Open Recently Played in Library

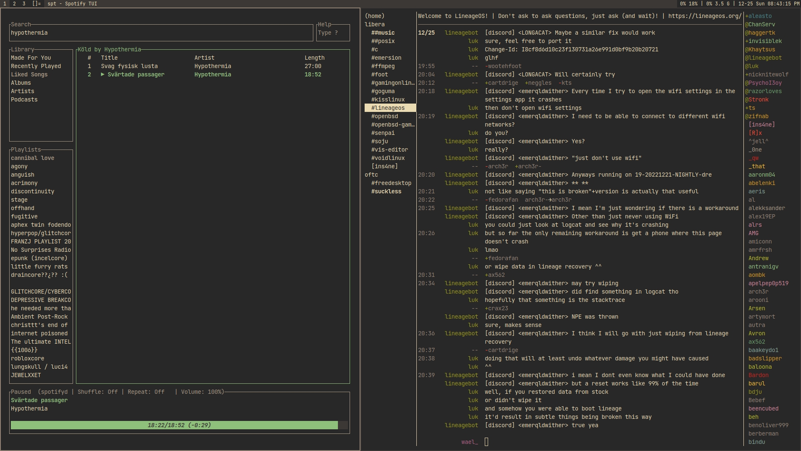(x=36, y=66)
